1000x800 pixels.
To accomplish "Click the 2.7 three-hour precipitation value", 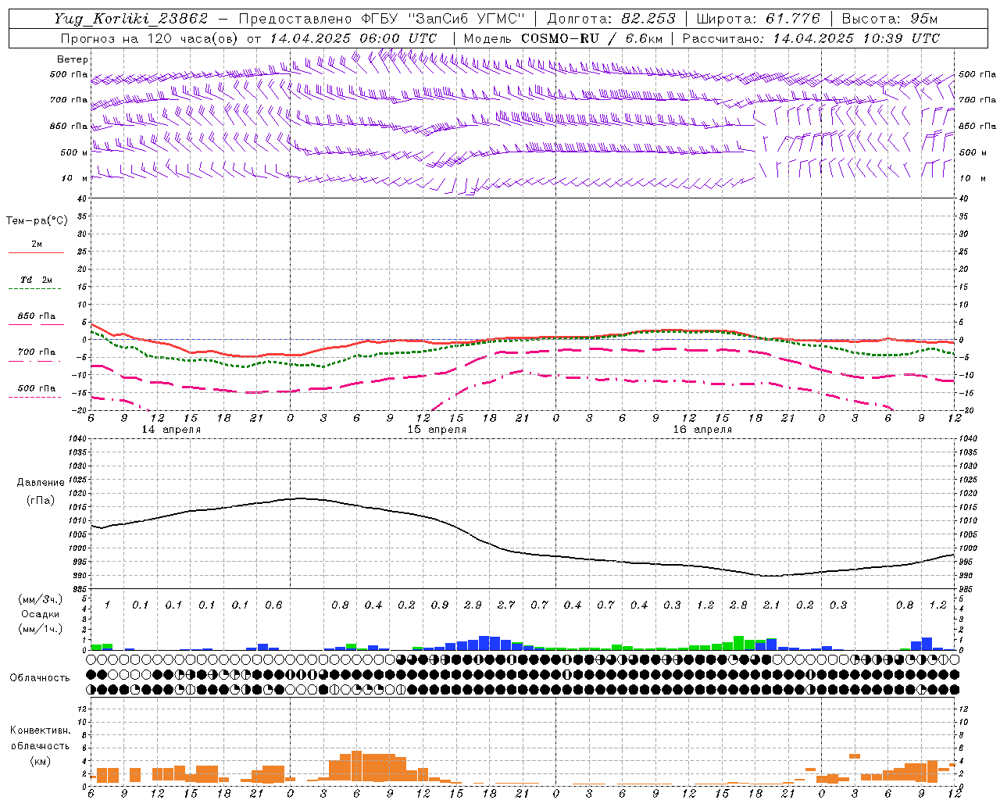I will [506, 605].
